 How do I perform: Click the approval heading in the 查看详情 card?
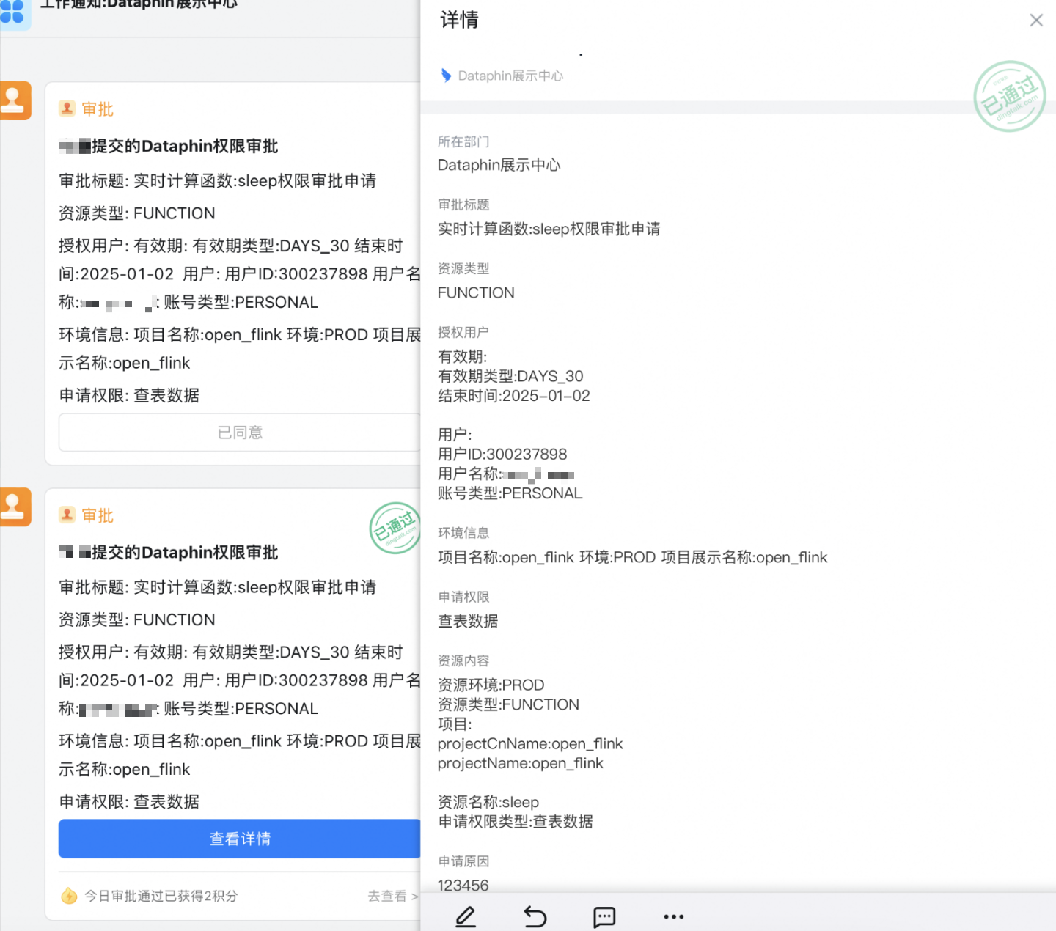(169, 552)
